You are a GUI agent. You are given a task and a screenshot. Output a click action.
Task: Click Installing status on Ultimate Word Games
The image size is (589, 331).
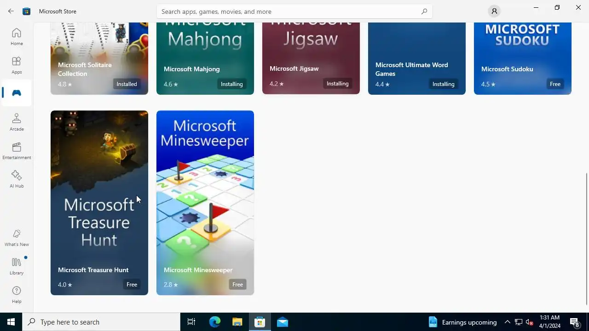443,84
